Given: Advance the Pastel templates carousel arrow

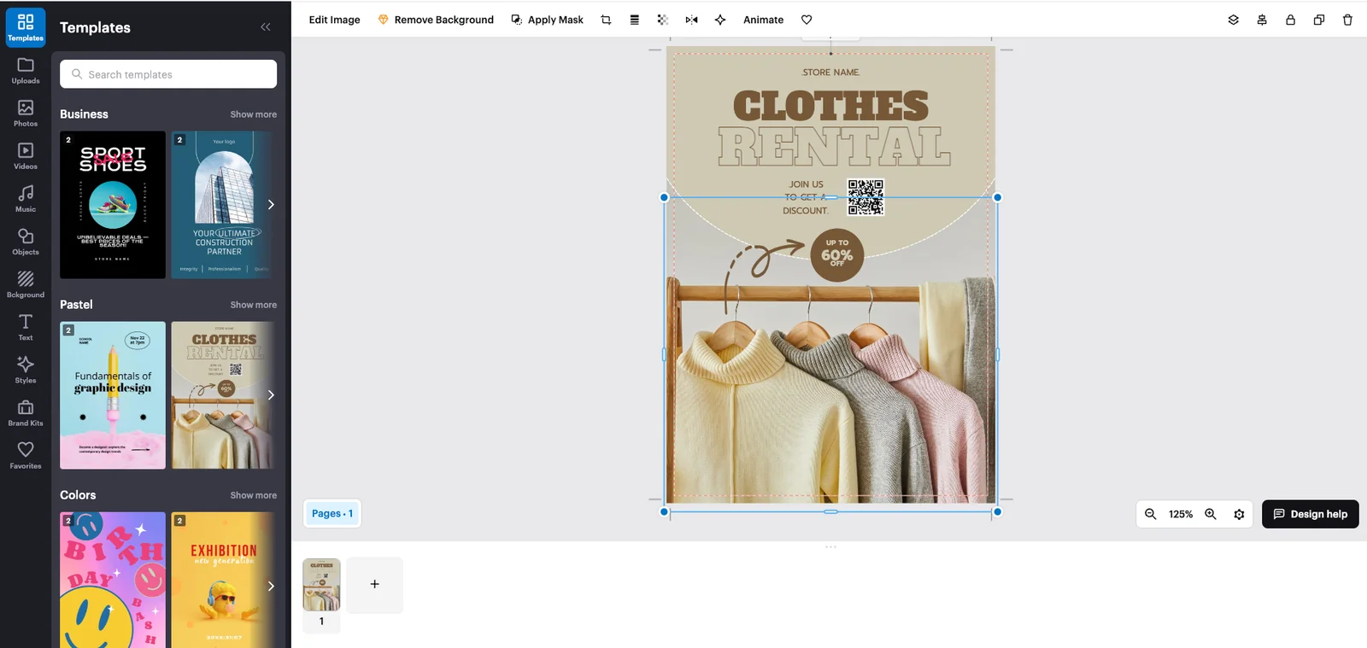Looking at the screenshot, I should 271,395.
